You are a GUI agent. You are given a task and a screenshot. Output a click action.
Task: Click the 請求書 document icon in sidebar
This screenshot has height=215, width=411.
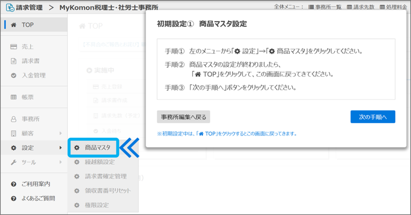14,61
